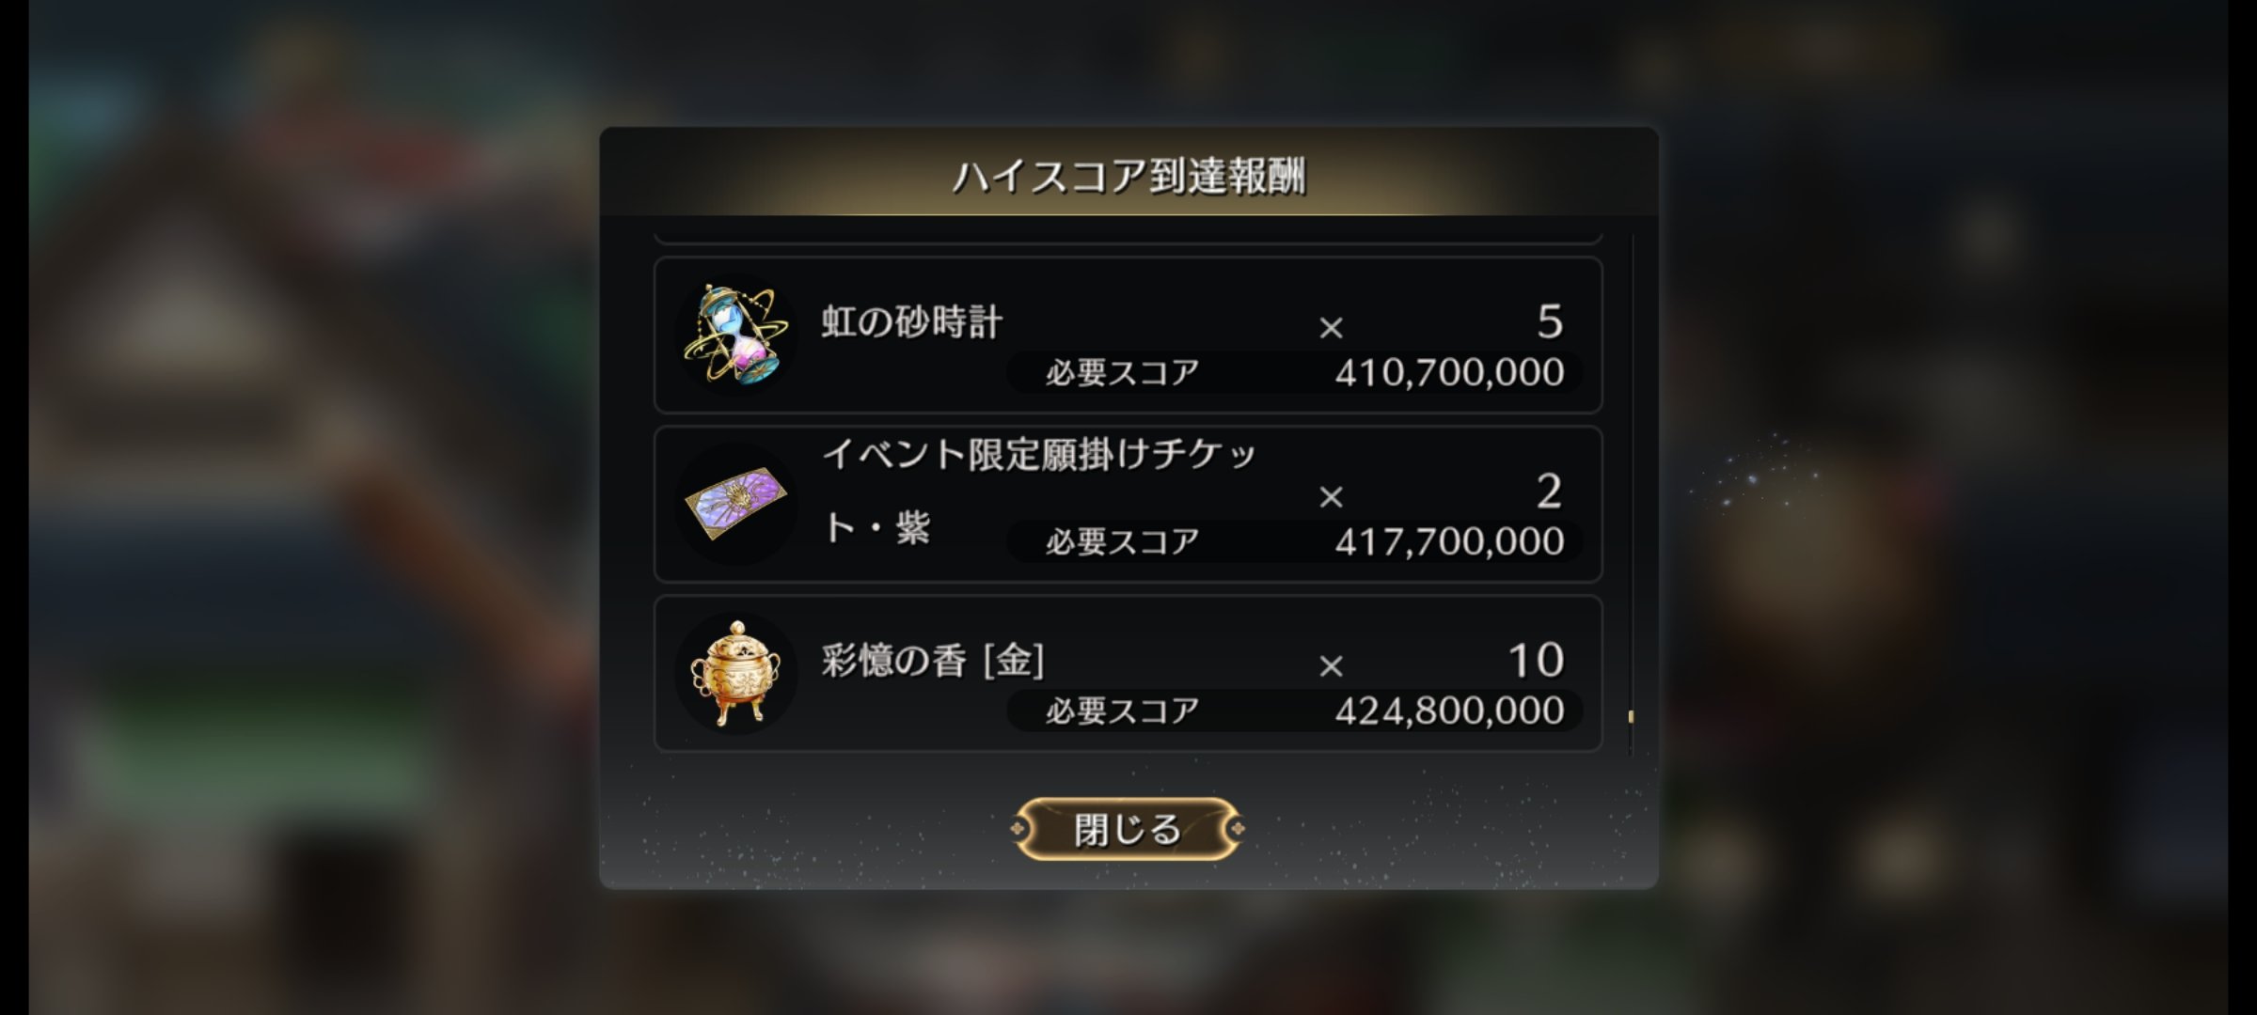Click the quantity 2 on ticket row
2257x1015 pixels.
1550,491
